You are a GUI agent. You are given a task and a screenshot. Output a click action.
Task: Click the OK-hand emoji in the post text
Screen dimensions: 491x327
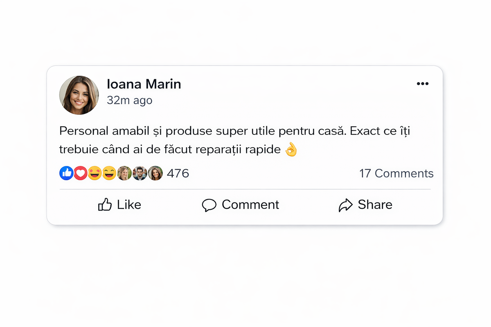[291, 149]
